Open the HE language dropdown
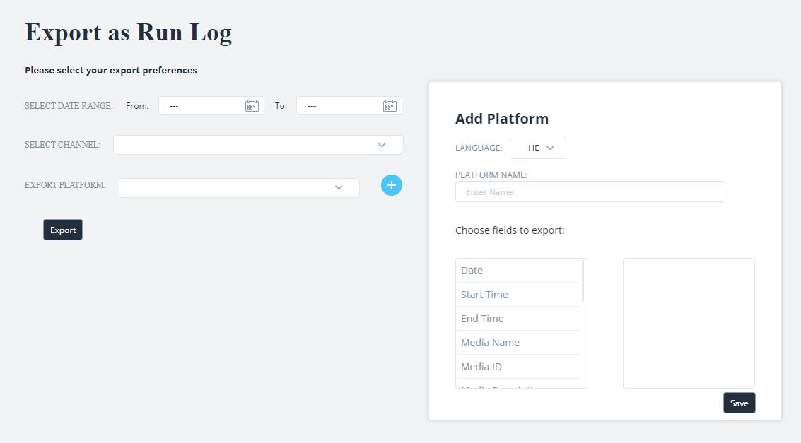Screen dimensions: 801x443 (x=537, y=148)
